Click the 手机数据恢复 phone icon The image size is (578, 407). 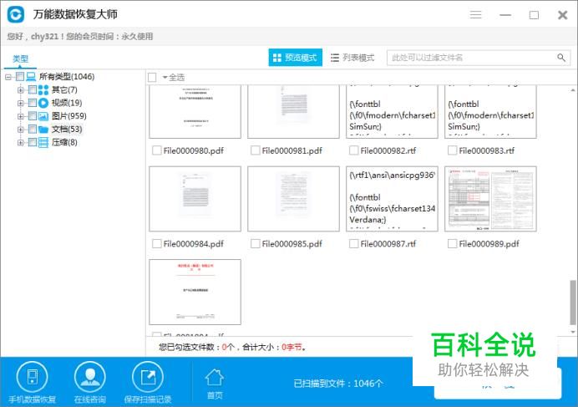pyautogui.click(x=32, y=377)
